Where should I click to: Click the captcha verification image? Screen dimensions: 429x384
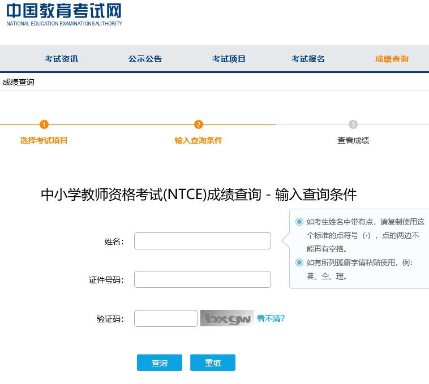click(x=226, y=318)
